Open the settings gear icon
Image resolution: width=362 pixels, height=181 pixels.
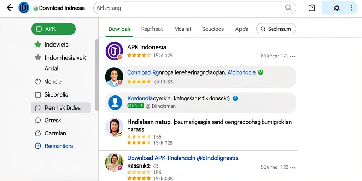point(337,8)
